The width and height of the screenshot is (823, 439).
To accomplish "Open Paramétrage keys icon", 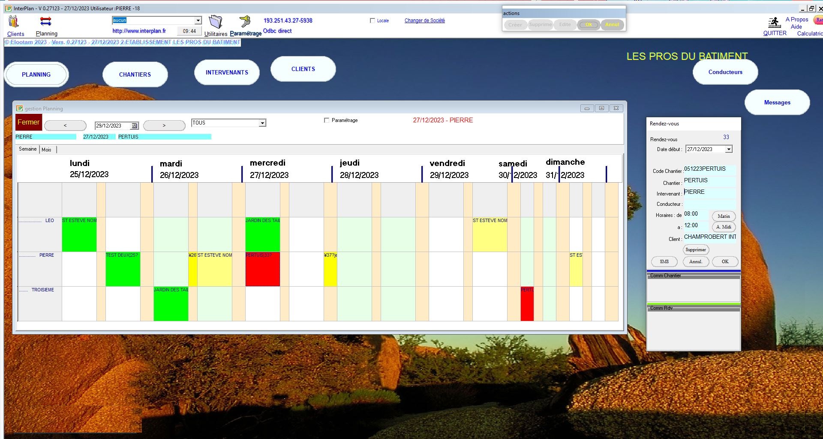I will pos(245,21).
